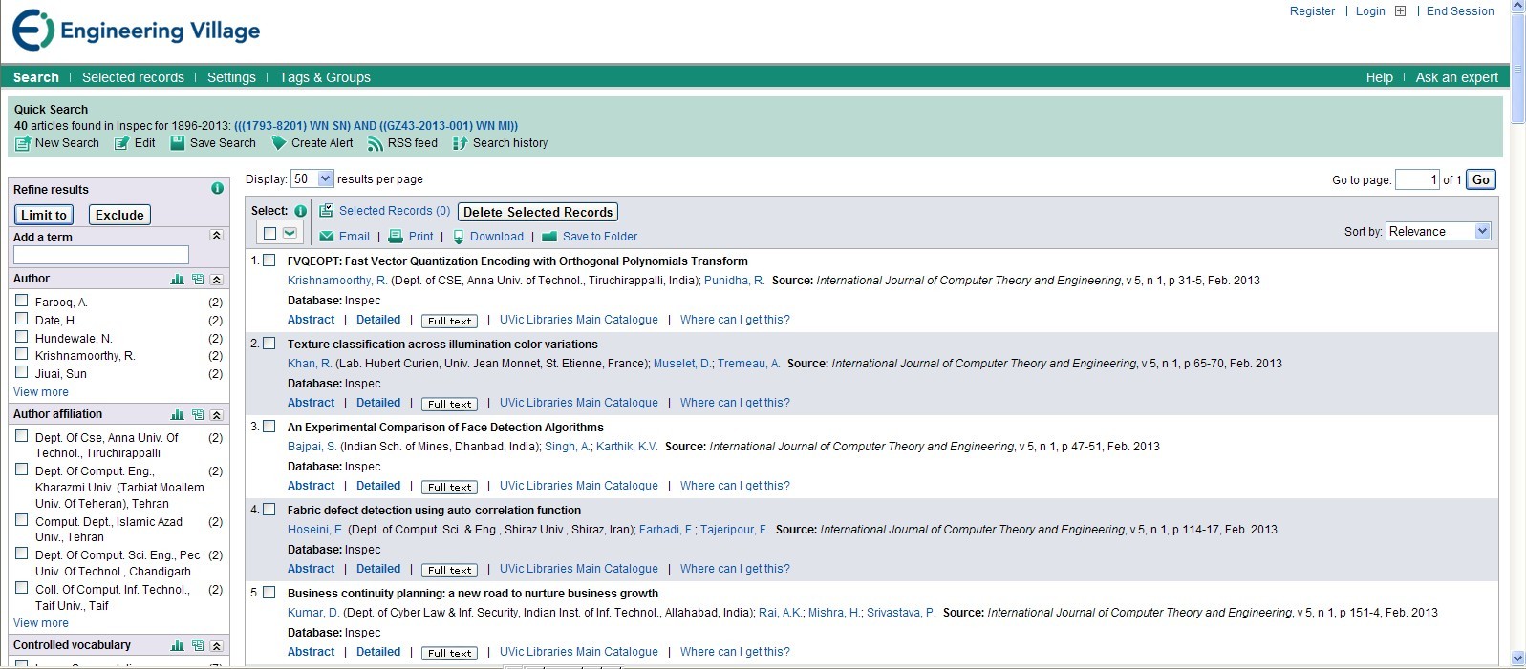
Task: Collapse the Controlled vocabulary facet section
Action: click(x=216, y=645)
